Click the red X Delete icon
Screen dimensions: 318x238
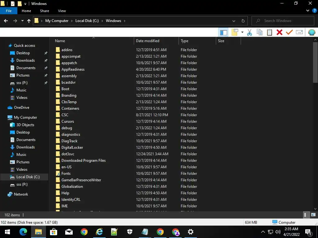point(279,32)
